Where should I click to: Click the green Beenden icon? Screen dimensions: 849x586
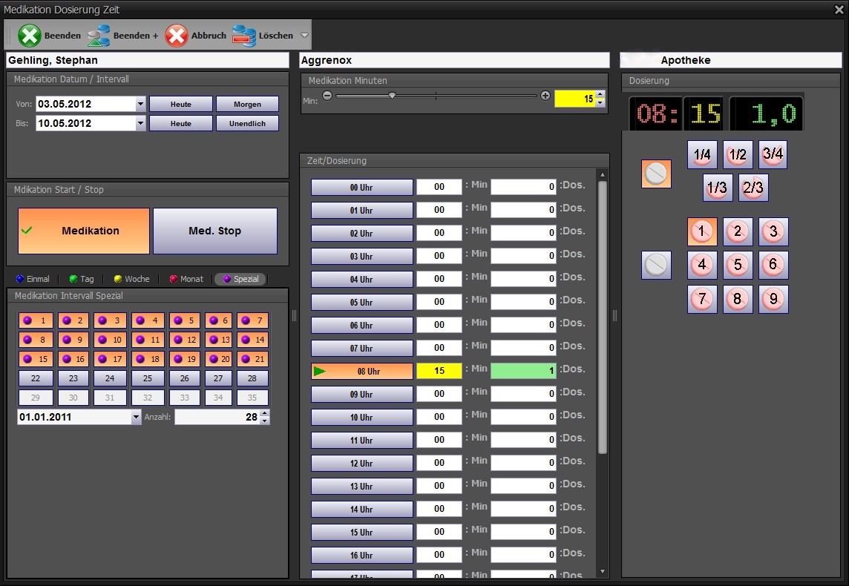point(30,36)
